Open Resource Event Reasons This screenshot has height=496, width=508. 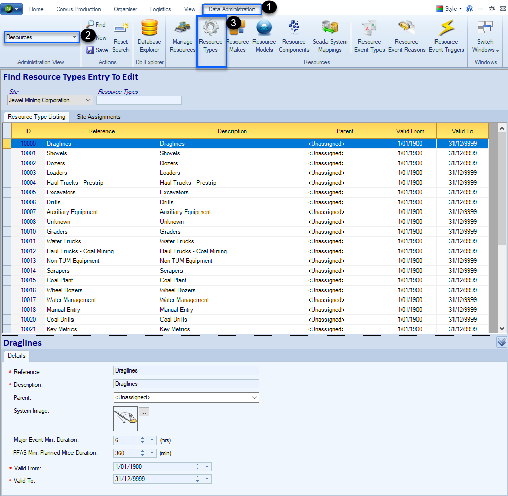[x=407, y=36]
